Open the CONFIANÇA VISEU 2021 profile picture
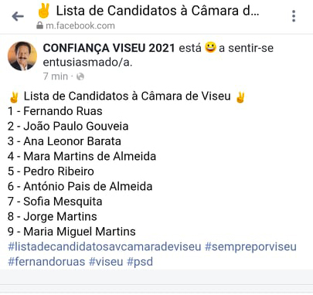The width and height of the screenshot is (313, 295). tap(22, 56)
